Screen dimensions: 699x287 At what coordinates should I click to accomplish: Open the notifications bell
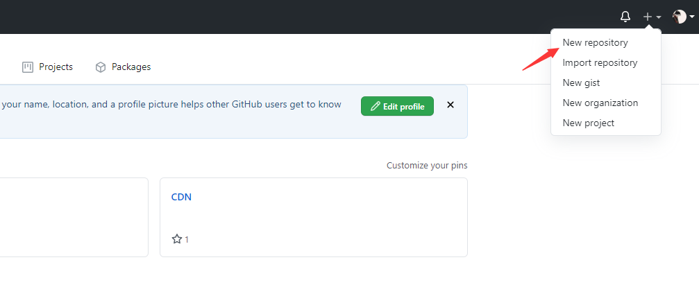pyautogui.click(x=625, y=17)
